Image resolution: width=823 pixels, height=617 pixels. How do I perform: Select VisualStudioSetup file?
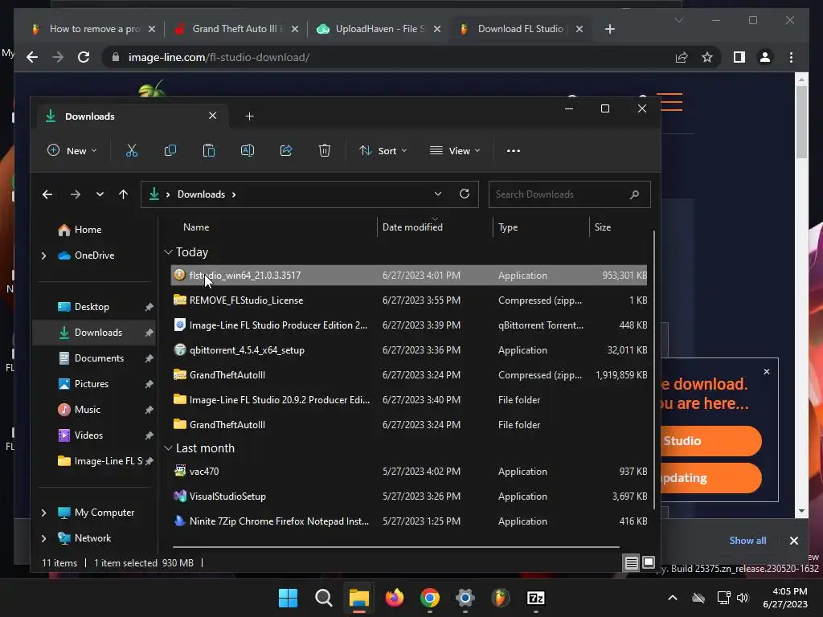click(x=410, y=496)
